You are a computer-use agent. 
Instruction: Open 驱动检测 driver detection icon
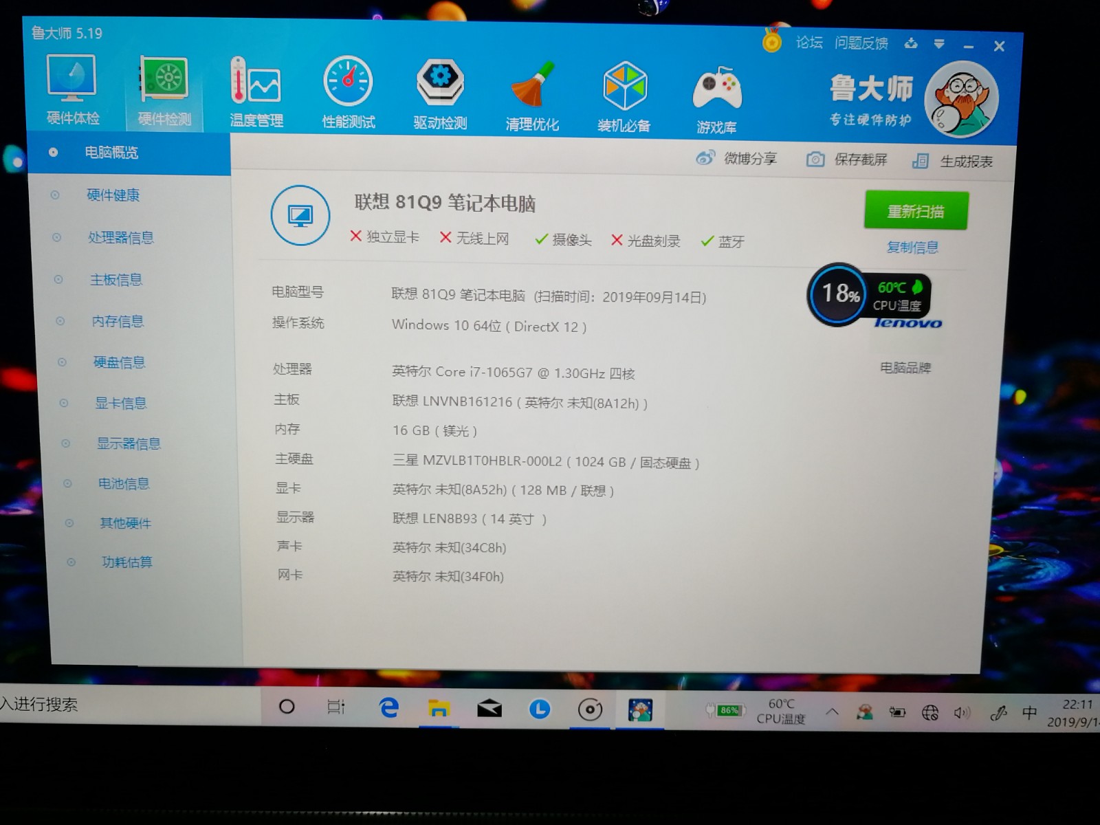440,93
